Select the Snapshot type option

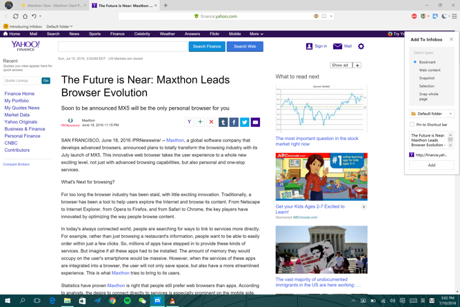427,78
